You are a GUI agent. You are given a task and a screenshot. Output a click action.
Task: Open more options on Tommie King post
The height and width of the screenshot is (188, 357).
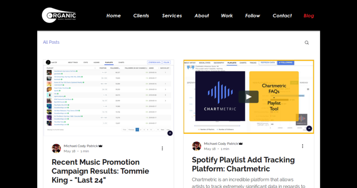[x=163, y=149]
